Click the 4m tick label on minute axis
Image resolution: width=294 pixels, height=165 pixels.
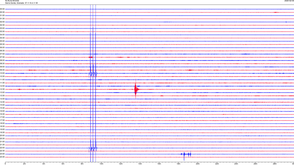pyautogui.click(x=44, y=164)
